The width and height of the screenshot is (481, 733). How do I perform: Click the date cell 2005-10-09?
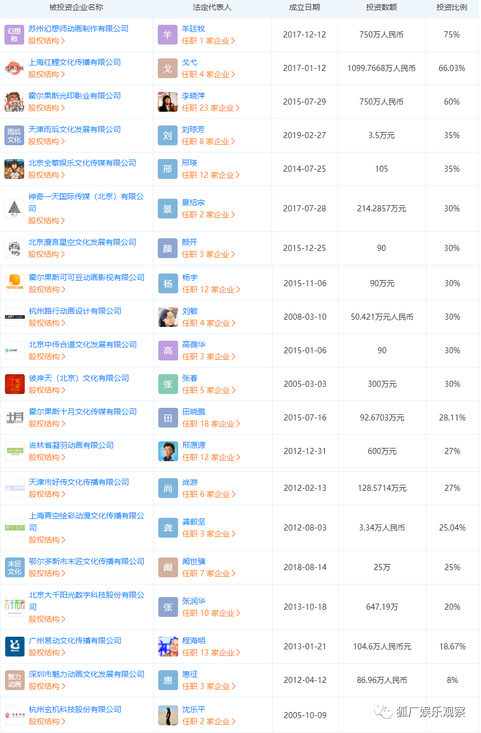[x=305, y=715]
